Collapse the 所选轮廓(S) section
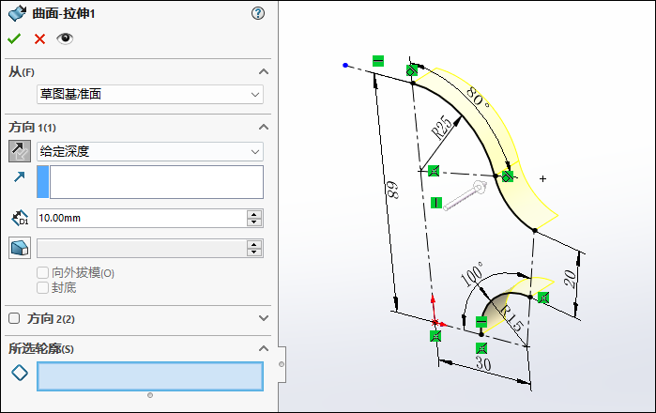This screenshot has width=656, height=413. tap(264, 348)
